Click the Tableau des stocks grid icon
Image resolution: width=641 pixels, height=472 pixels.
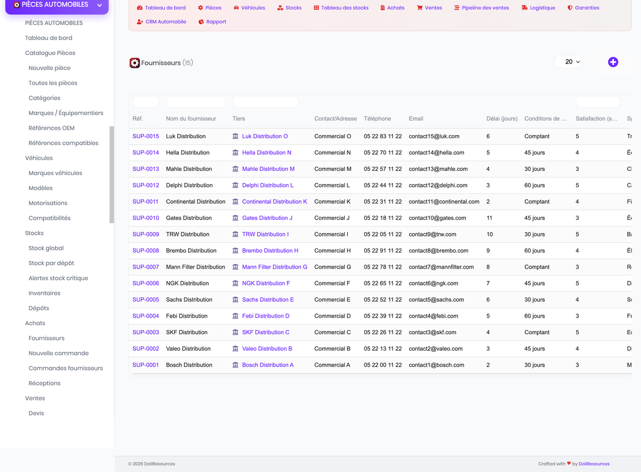coord(316,8)
